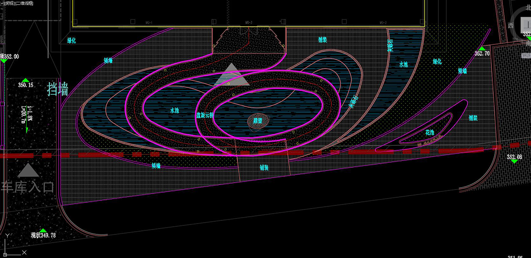The image size is (531, 258).
Task: Select the green elevation triangle below 352.08
Action: pyautogui.click(x=514, y=161)
